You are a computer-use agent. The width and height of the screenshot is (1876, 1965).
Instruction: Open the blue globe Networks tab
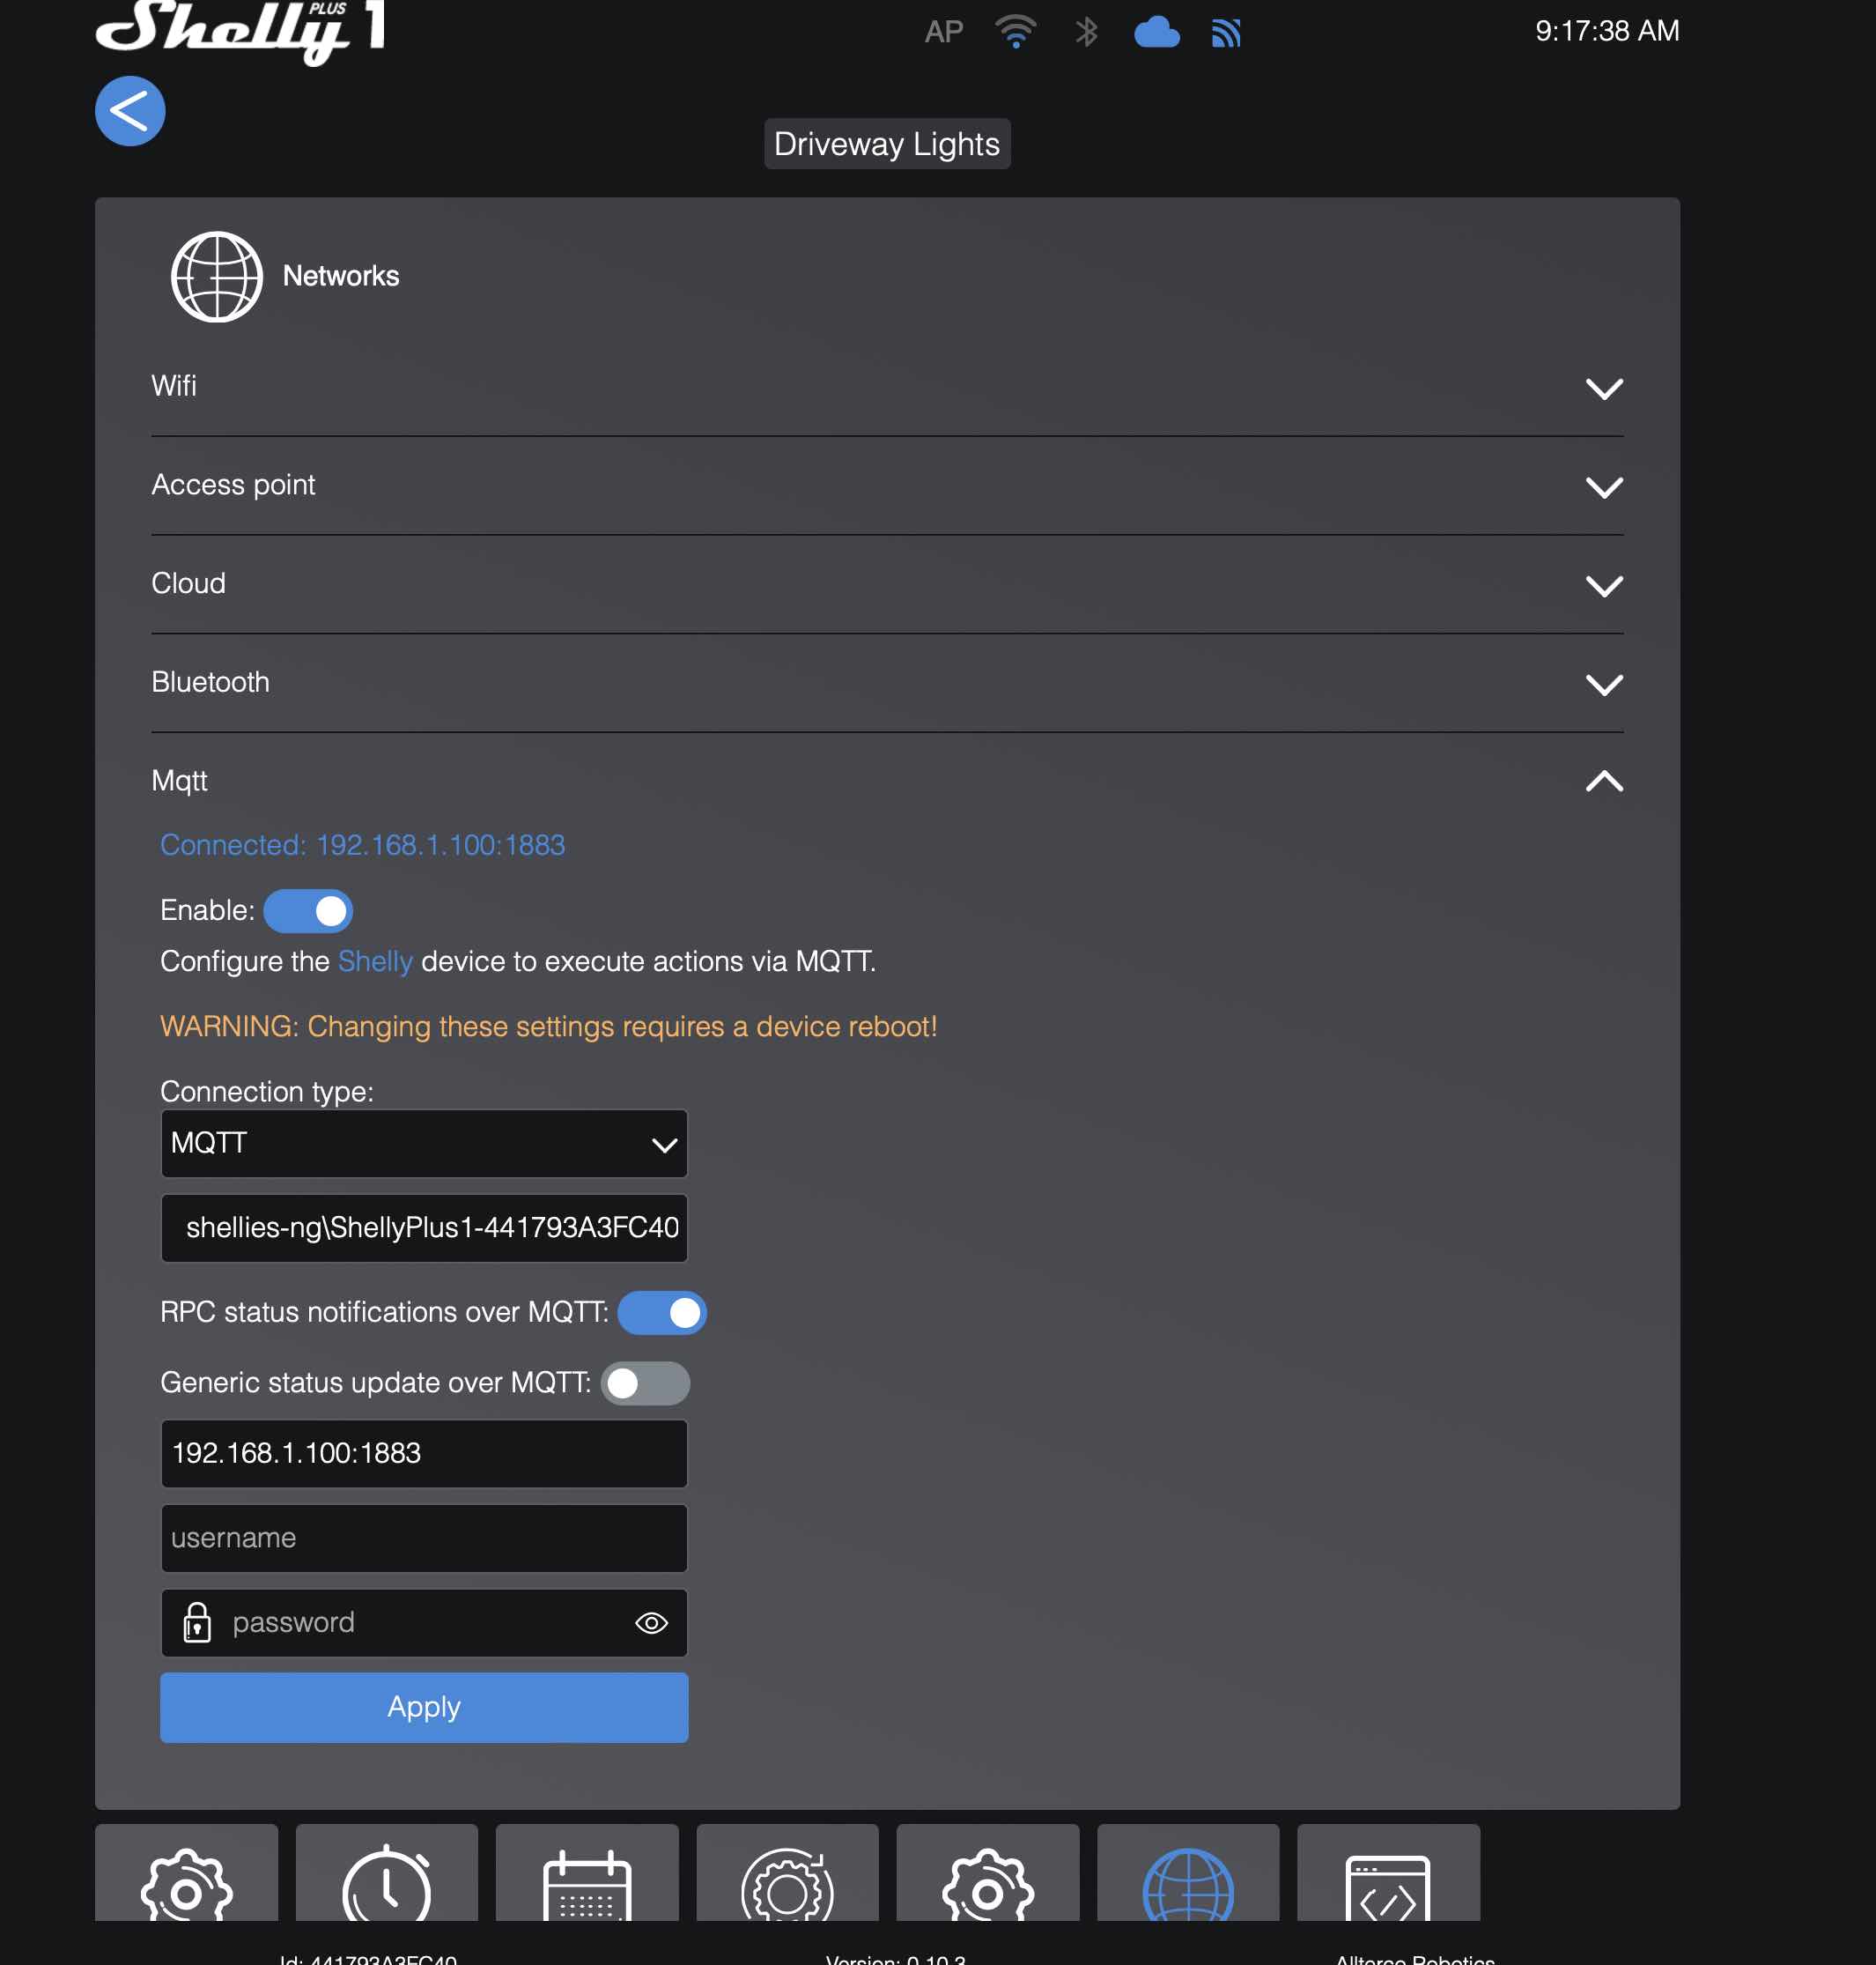[1188, 1873]
